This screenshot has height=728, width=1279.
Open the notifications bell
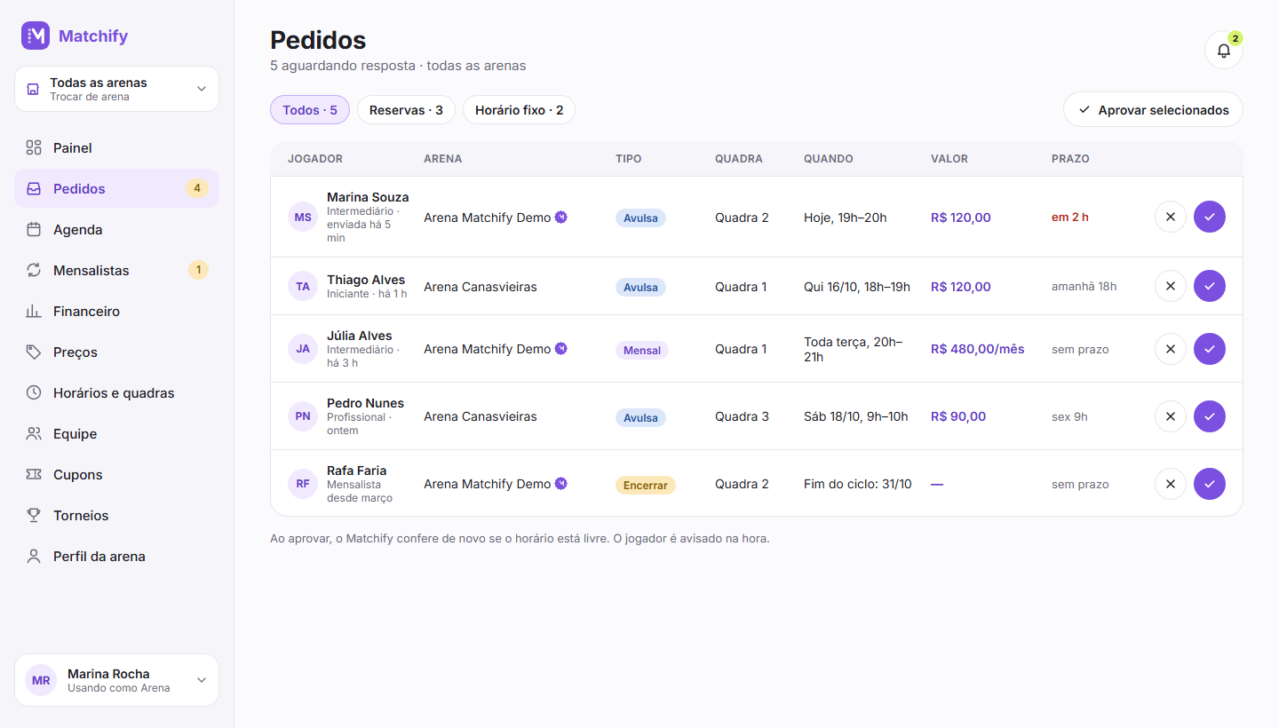pos(1223,50)
